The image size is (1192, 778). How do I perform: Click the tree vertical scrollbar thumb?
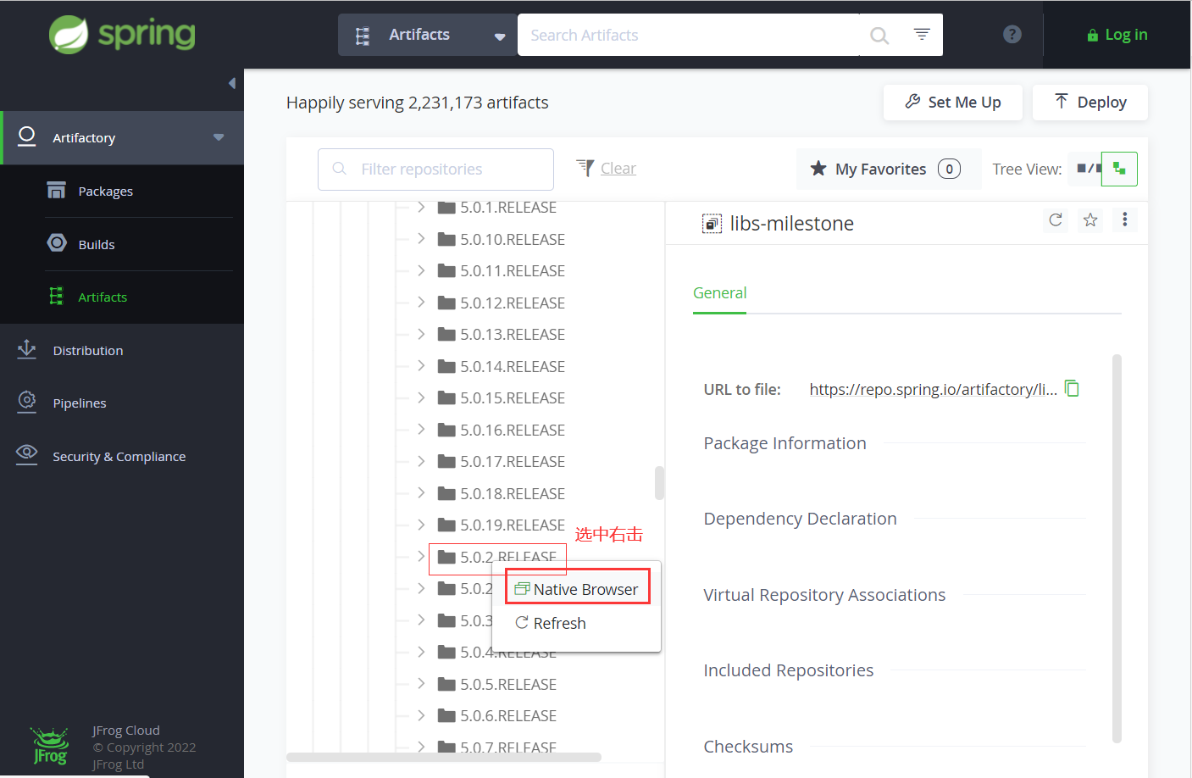coord(659,483)
